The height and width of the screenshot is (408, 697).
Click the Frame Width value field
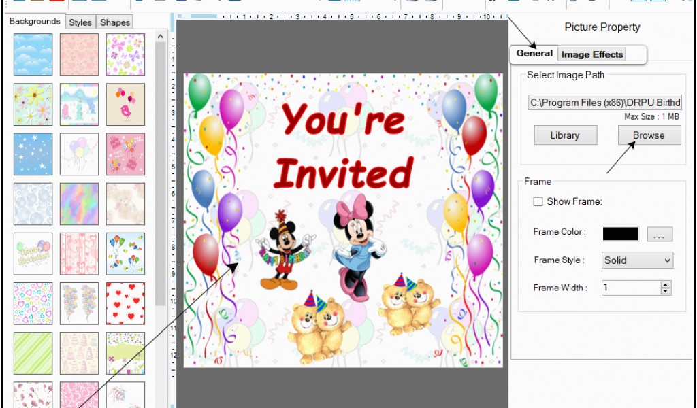click(631, 288)
